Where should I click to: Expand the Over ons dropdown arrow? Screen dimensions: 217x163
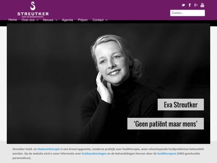[37, 20]
